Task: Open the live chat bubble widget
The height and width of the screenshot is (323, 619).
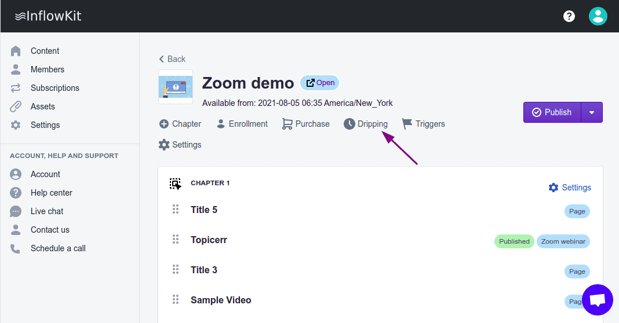Action: click(597, 300)
